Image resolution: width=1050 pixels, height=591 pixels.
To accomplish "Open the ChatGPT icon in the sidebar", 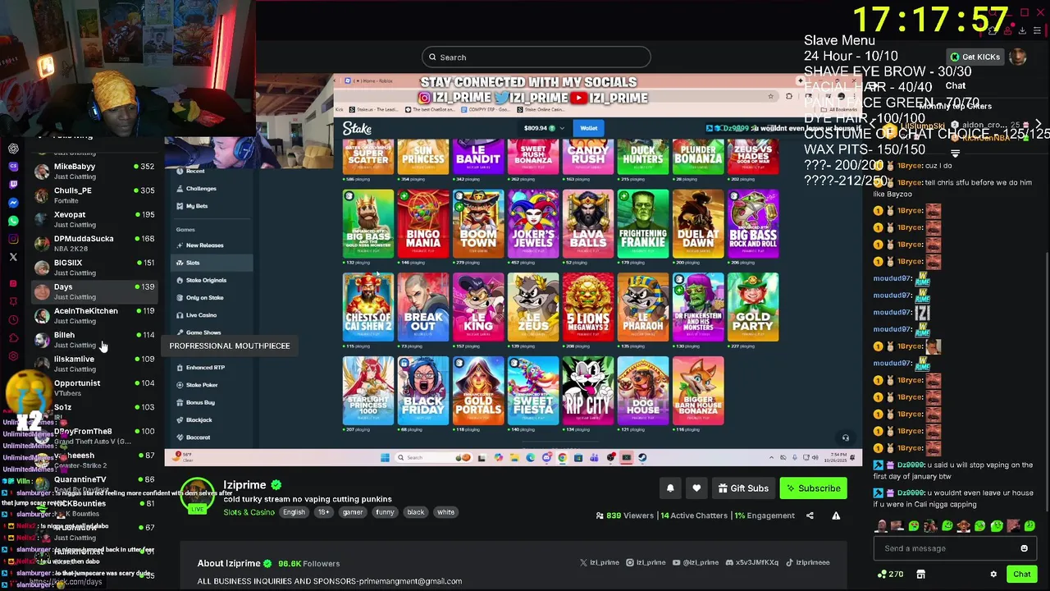I will [x=13, y=149].
